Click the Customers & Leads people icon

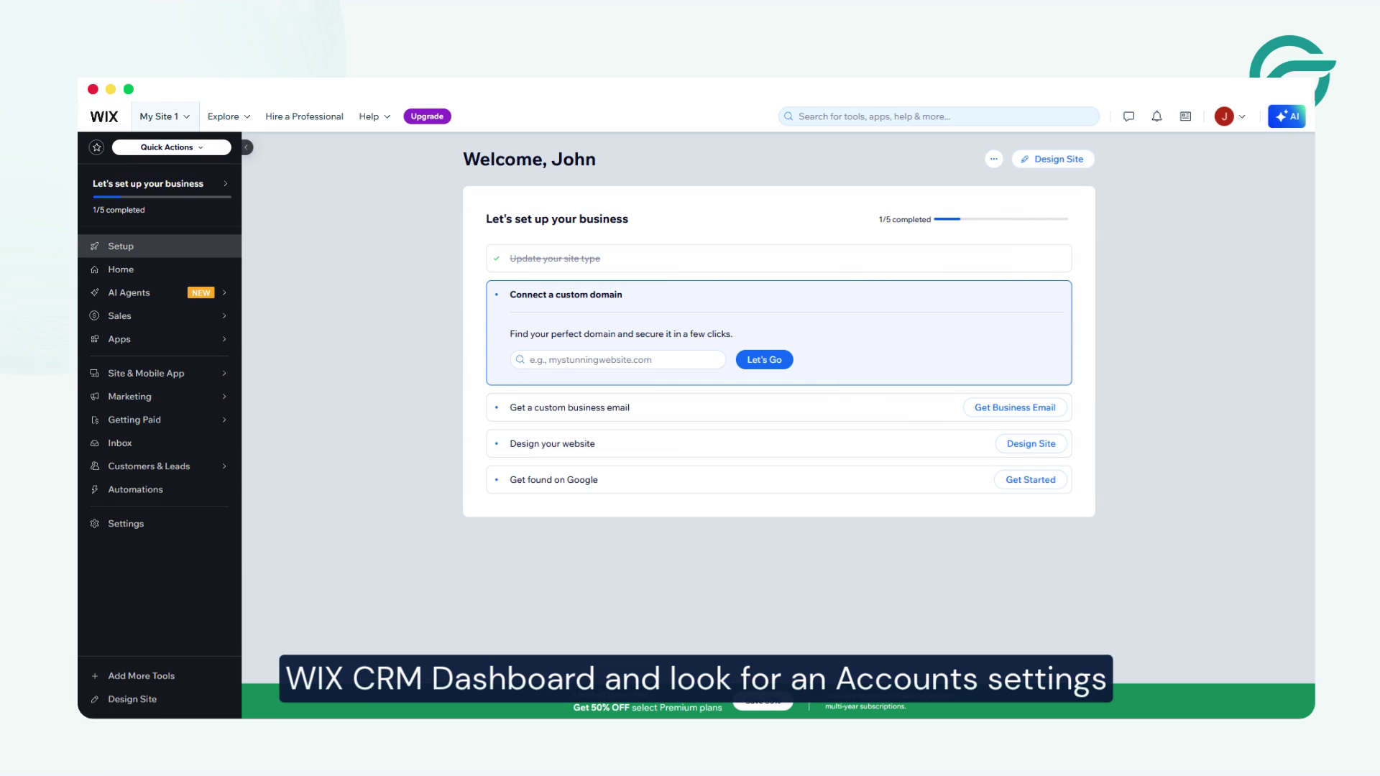pos(94,466)
